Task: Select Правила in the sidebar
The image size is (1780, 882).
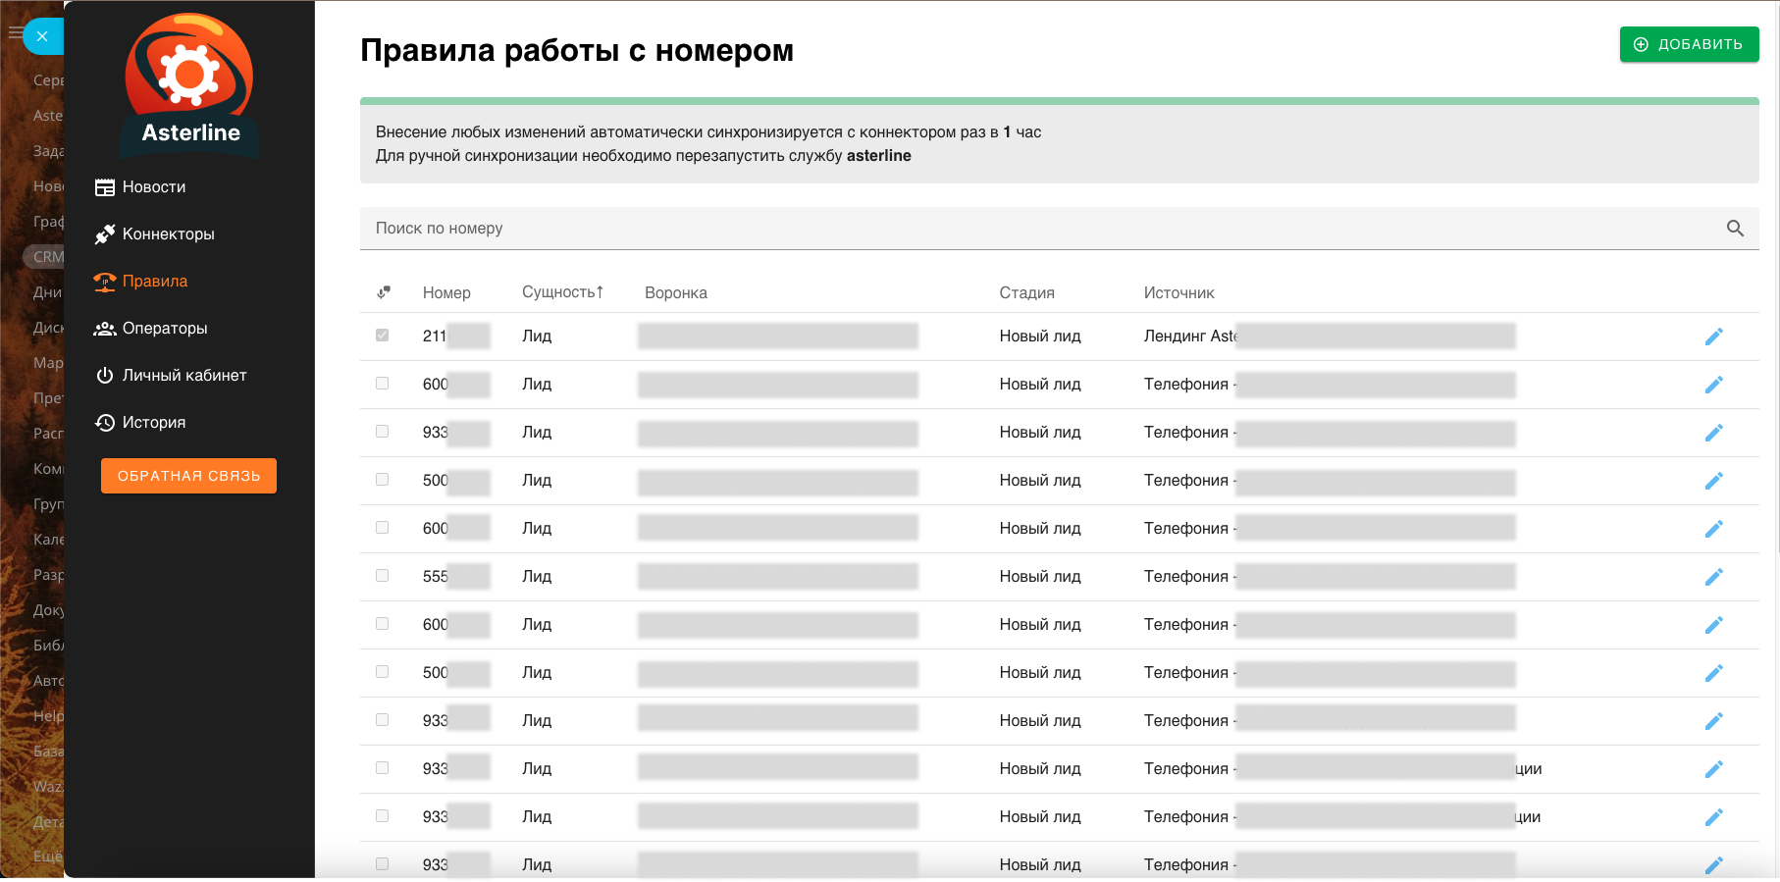Action: [x=140, y=282]
